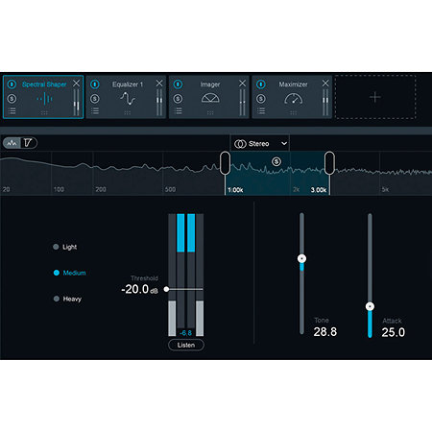Choose the Medium mode option
Image resolution: width=432 pixels, height=432 pixels.
(x=69, y=273)
